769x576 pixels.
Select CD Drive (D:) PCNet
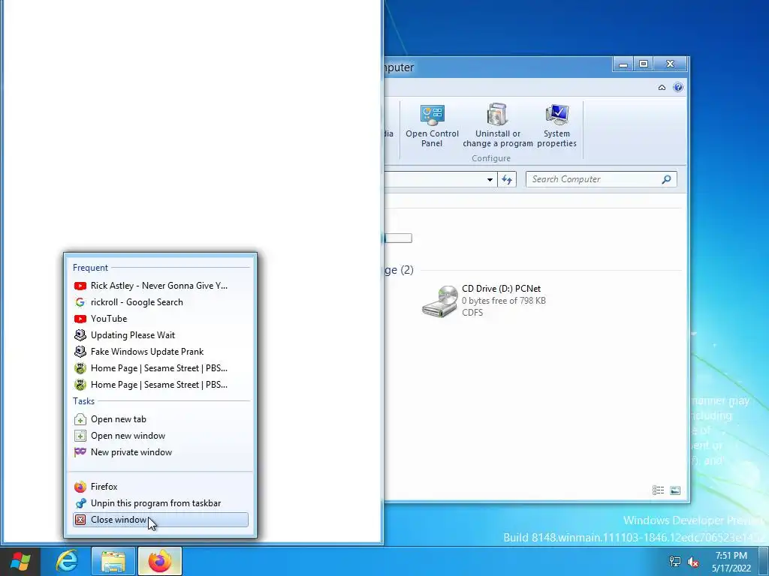click(x=484, y=301)
